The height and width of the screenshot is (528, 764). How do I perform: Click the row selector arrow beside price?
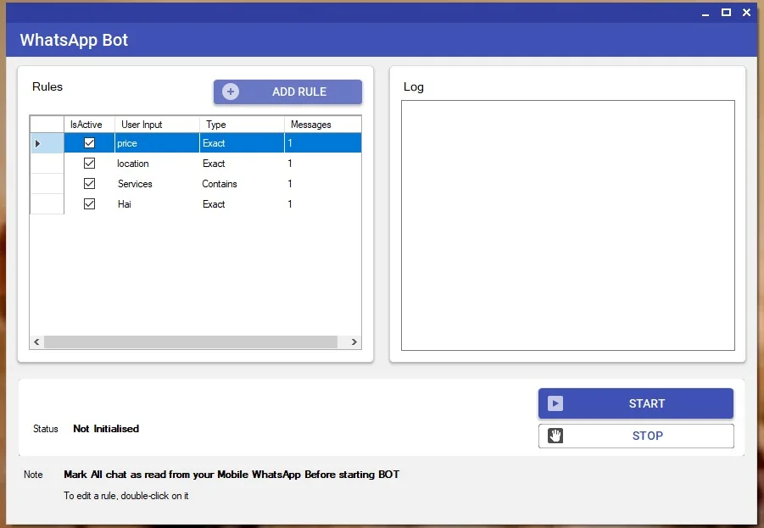(x=37, y=144)
